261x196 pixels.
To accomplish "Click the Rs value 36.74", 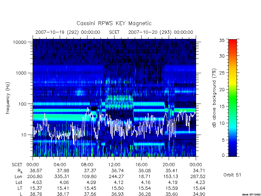I will 117,171.
